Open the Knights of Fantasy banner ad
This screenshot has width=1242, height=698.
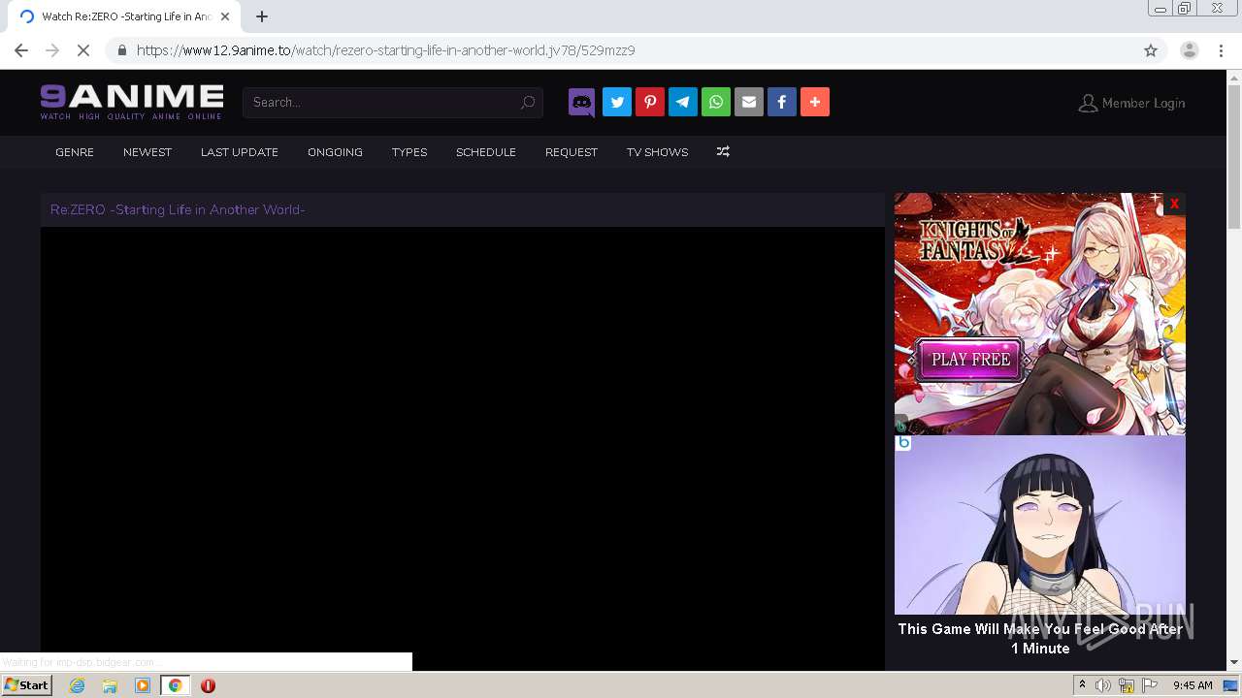coord(1040,313)
